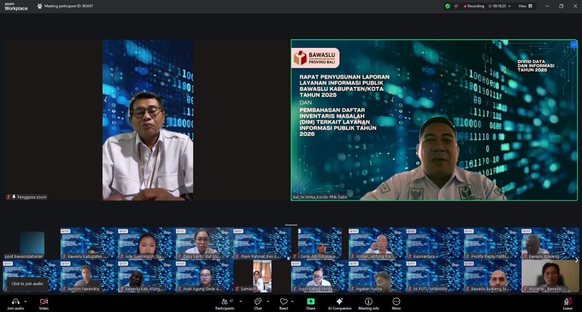Select the Bali_W.Wirka_Kordiv PP& Datin video
The height and width of the screenshot is (312, 582).
pyautogui.click(x=434, y=120)
